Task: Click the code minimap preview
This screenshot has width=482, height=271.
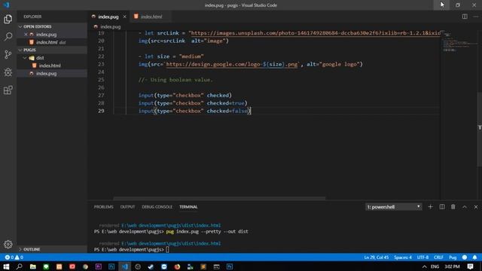Action: click(460, 41)
